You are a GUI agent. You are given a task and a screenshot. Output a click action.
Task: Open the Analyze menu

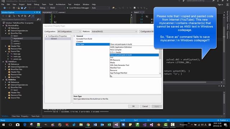pyautogui.click(x=77, y=4)
